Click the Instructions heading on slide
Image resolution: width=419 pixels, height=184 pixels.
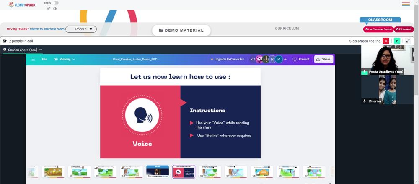207,111
